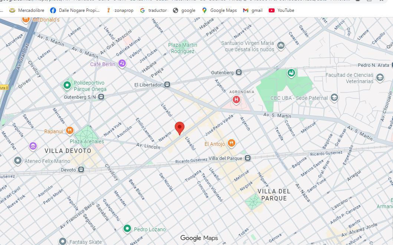The height and width of the screenshot is (245, 393).
Task: Open the Pedro Lozano park marker
Action: (127, 229)
